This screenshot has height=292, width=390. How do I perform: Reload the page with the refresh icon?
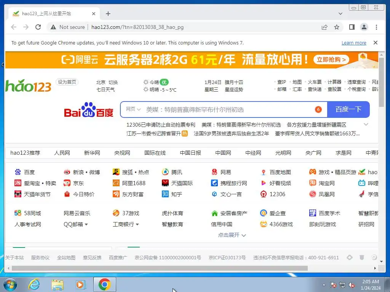point(38,27)
